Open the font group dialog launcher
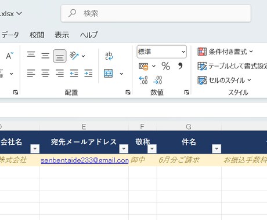267x220 pixels. click(16, 93)
